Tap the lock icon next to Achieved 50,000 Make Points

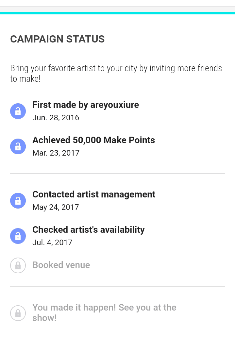18,146
